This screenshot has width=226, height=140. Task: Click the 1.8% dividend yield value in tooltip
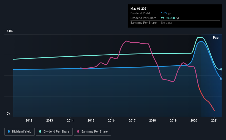[x=164, y=13]
